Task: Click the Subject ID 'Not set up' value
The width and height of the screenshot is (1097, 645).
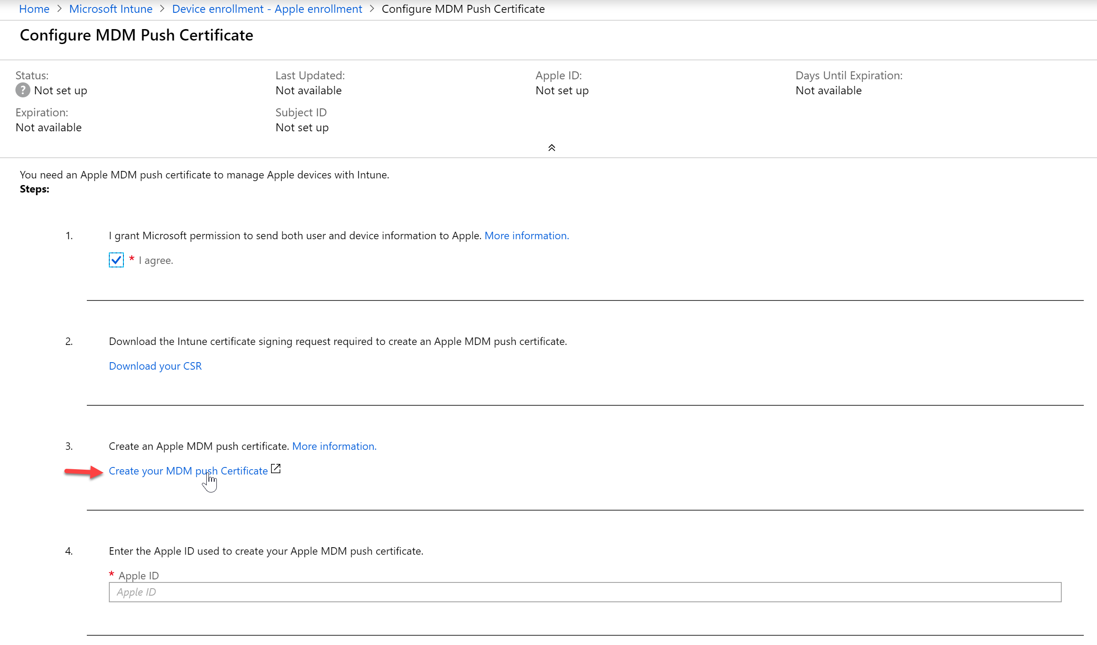Action: coord(302,127)
